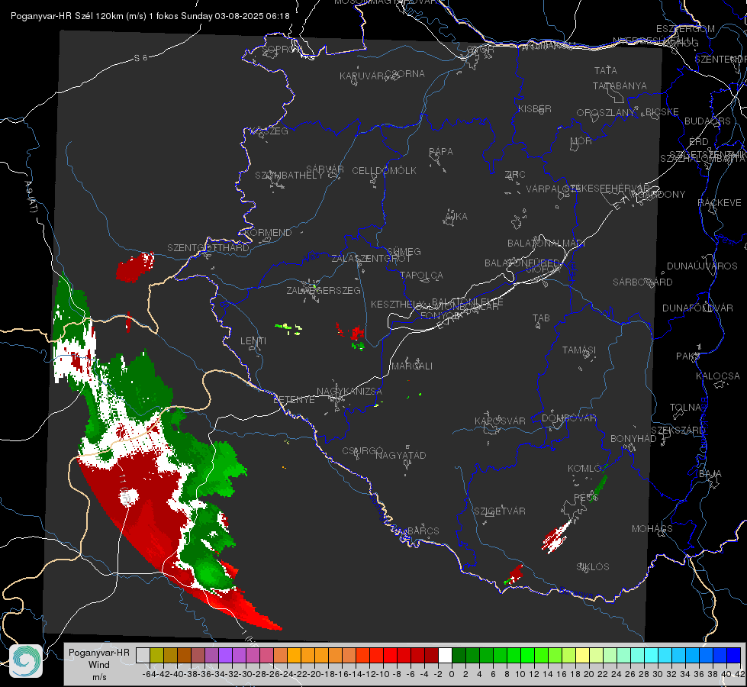Click the TAB town label
747x687 pixels.
(541, 318)
